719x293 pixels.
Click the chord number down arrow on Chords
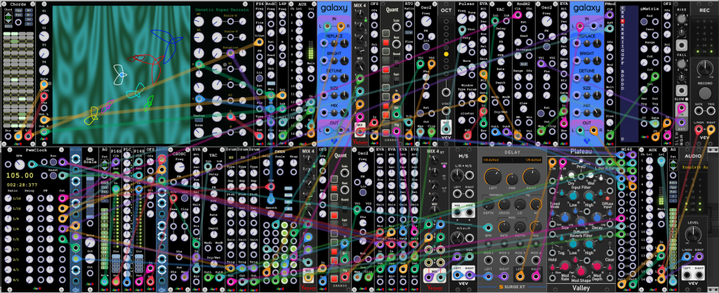click(x=8, y=20)
